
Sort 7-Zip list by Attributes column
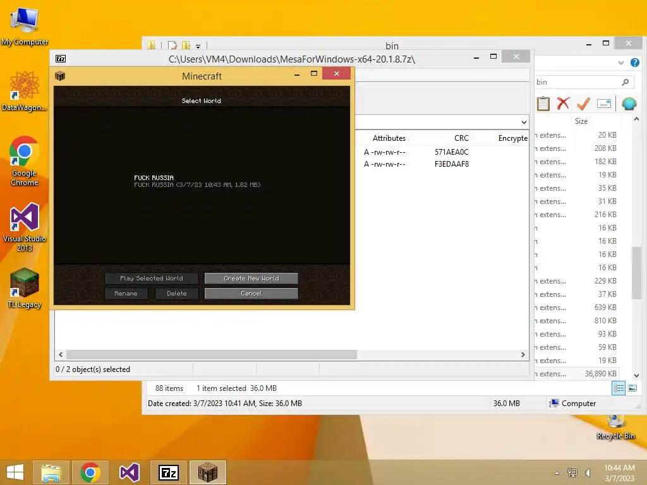pyautogui.click(x=389, y=138)
